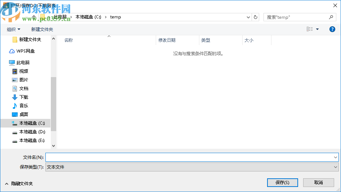Refresh the temp folder view
Image resolution: width=341 pixels, height=192 pixels.
[256, 17]
